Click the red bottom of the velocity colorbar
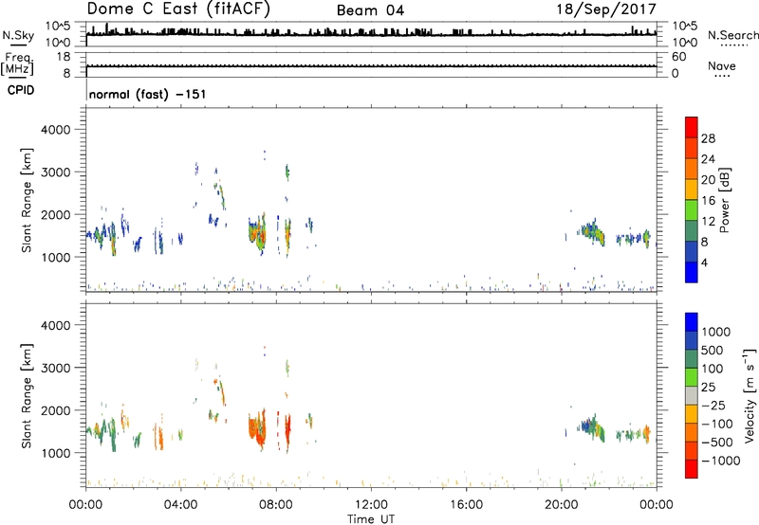 (692, 469)
